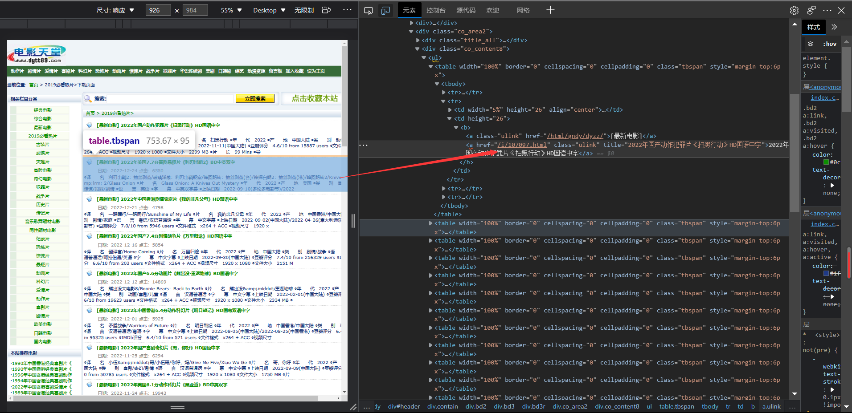Open the 无限制 throttling dropdown
This screenshot has width=852, height=413.
304,10
